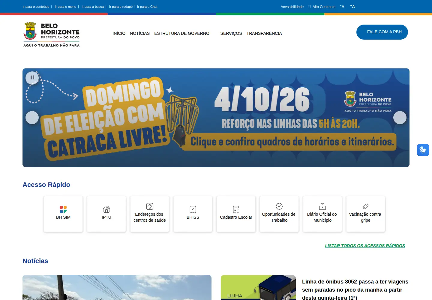The image size is (432, 300).
Task: Open the street photo news thumbnail
Action: point(117,287)
